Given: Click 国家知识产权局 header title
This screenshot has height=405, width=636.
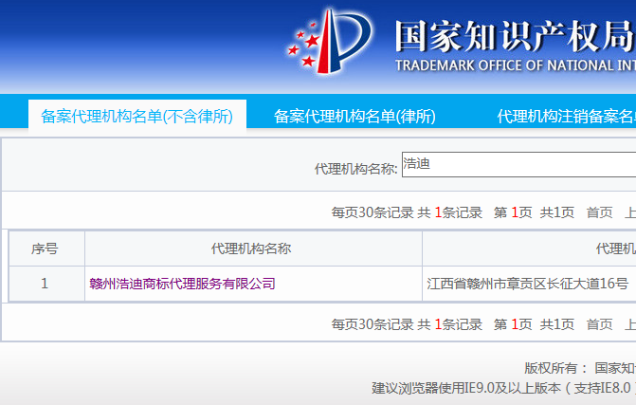Looking at the screenshot, I should pos(515,37).
